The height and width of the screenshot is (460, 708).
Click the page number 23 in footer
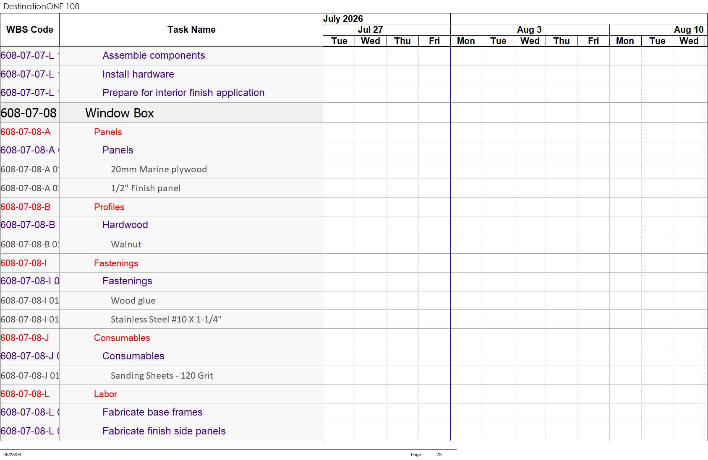click(439, 455)
